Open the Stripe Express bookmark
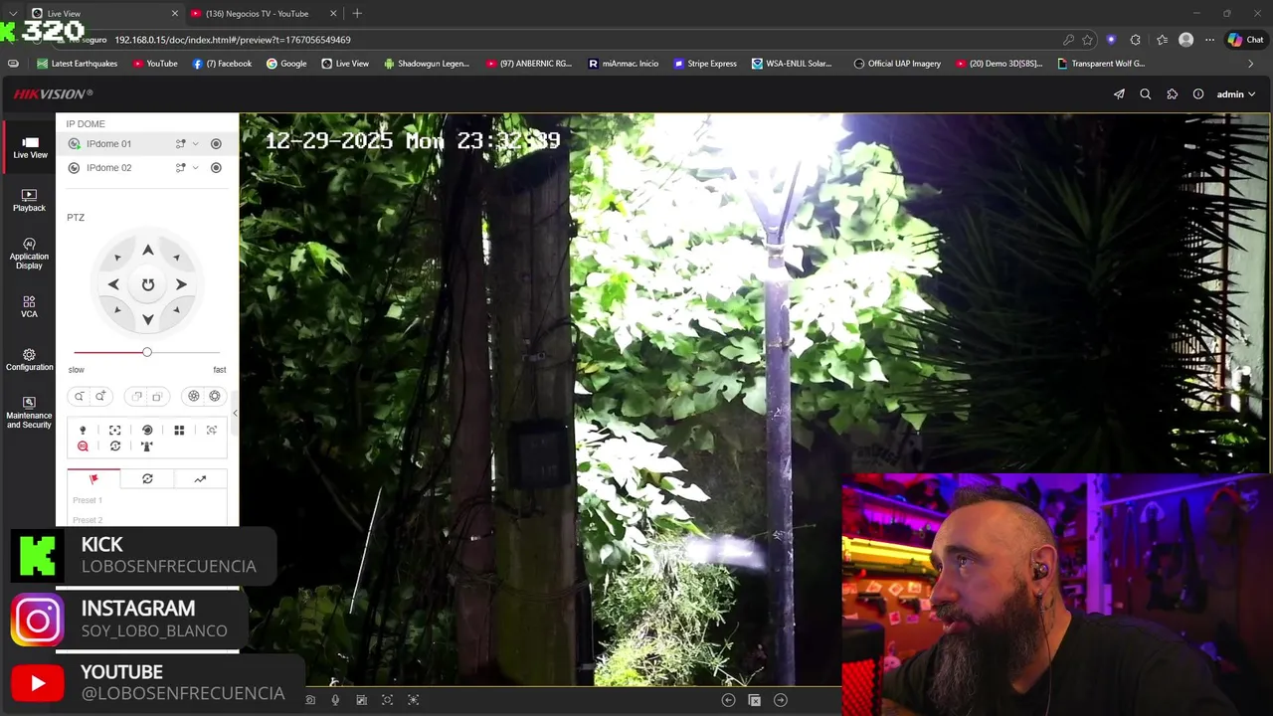 pyautogui.click(x=705, y=64)
